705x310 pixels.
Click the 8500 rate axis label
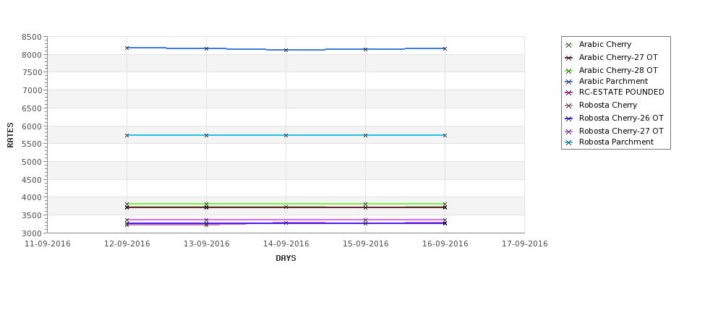[x=32, y=37]
